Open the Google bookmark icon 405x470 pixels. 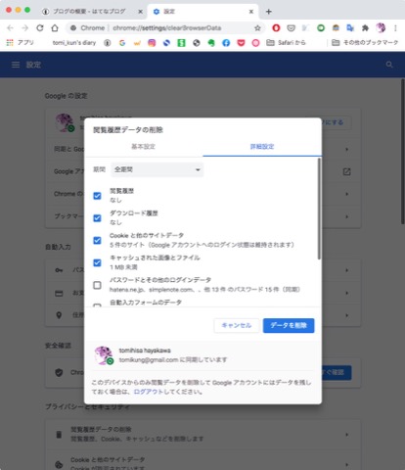tap(122, 43)
